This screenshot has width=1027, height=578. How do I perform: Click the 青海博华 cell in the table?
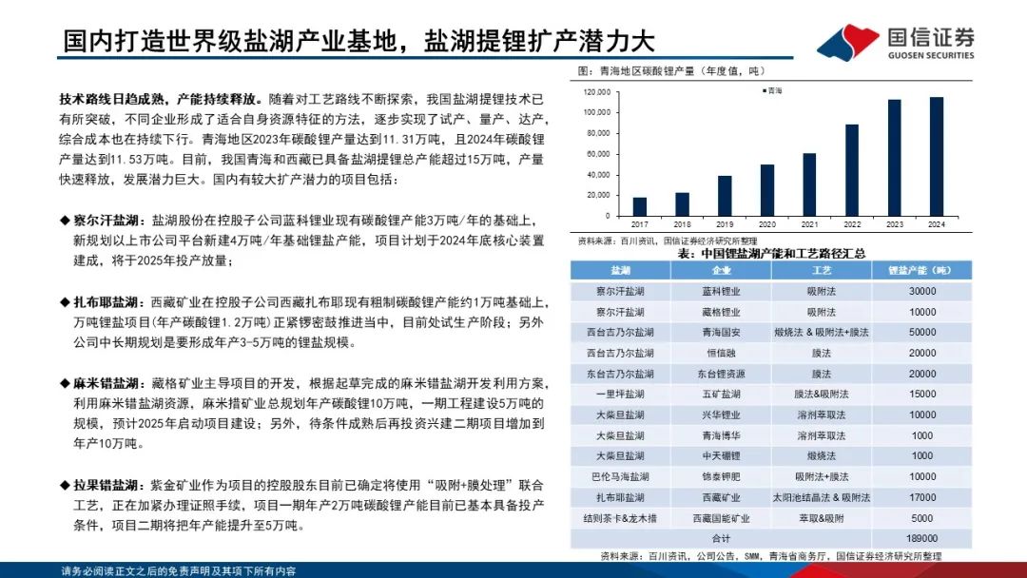pyautogui.click(x=721, y=435)
